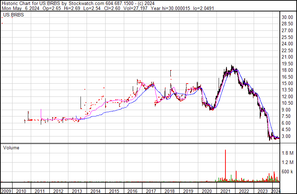Click the 2012 year label on the axis
The image size is (297, 194).
pyautogui.click(x=58, y=191)
